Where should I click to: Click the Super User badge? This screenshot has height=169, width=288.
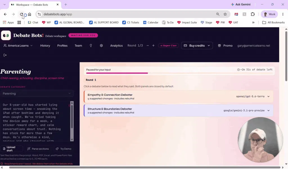[x=168, y=46]
